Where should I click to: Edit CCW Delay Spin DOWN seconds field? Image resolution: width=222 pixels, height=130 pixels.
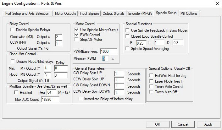[119, 92]
